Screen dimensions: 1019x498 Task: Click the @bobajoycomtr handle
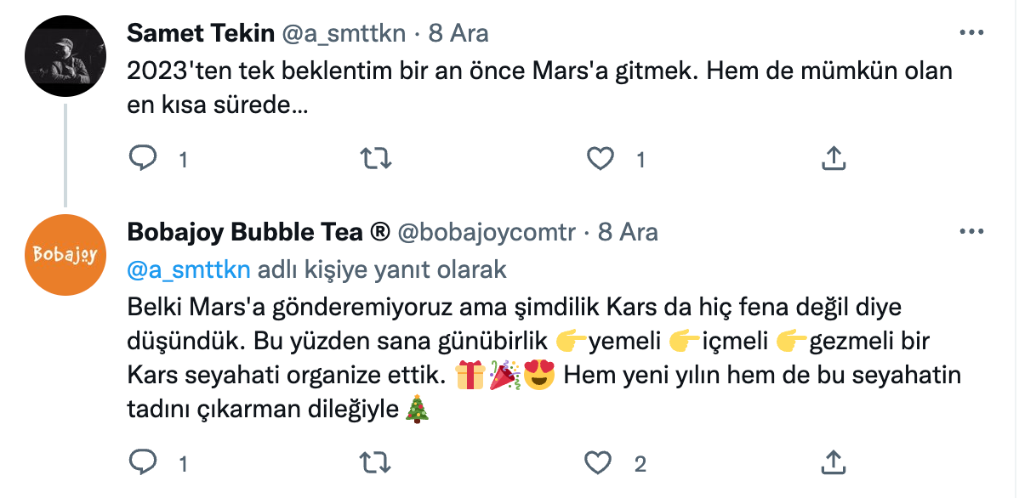pos(487,232)
